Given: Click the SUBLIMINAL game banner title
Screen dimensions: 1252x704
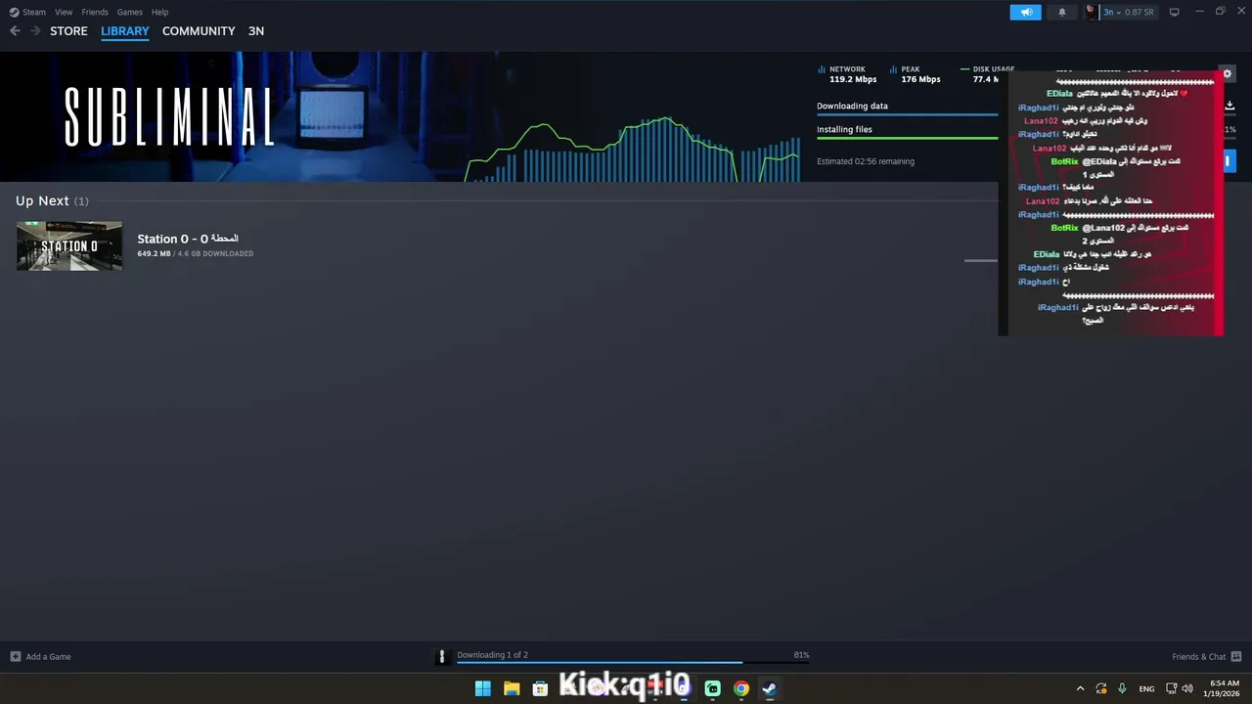Looking at the screenshot, I should click(x=170, y=117).
